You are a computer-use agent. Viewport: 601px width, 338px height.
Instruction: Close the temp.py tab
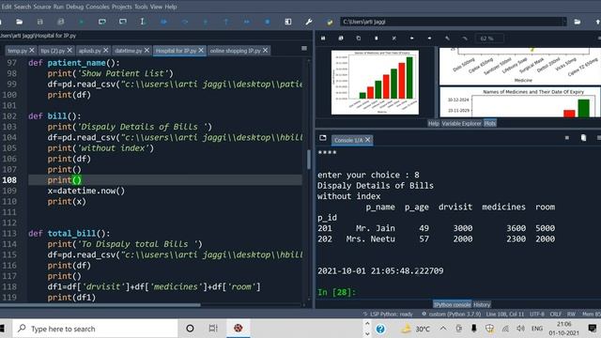[x=32, y=50]
